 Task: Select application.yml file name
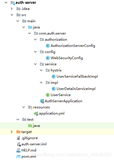coord(52,113)
